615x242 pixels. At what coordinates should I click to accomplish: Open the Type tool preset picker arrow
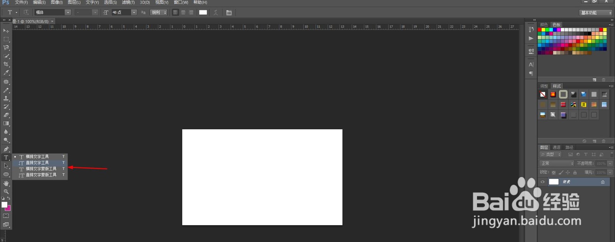click(x=17, y=12)
